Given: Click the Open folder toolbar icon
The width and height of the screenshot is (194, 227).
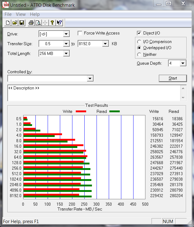Looking at the screenshot, I should pos(15,23).
